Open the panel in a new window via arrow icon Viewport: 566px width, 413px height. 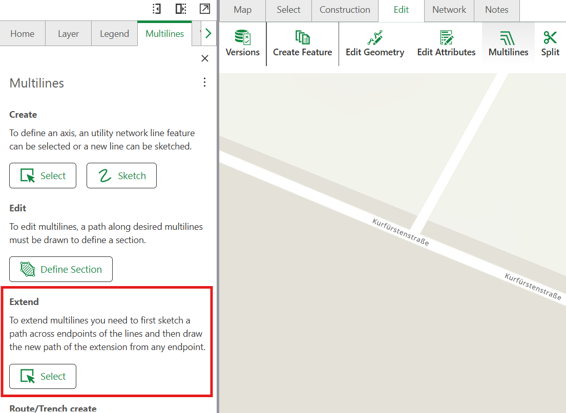point(204,9)
